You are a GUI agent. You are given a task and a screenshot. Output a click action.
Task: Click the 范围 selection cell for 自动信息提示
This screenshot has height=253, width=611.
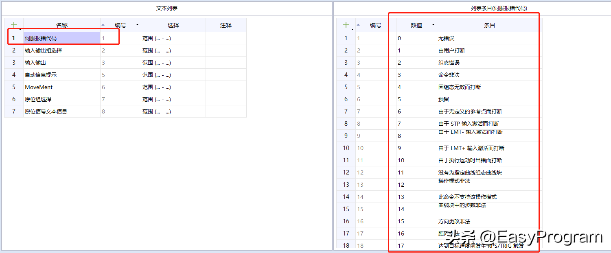coord(173,75)
